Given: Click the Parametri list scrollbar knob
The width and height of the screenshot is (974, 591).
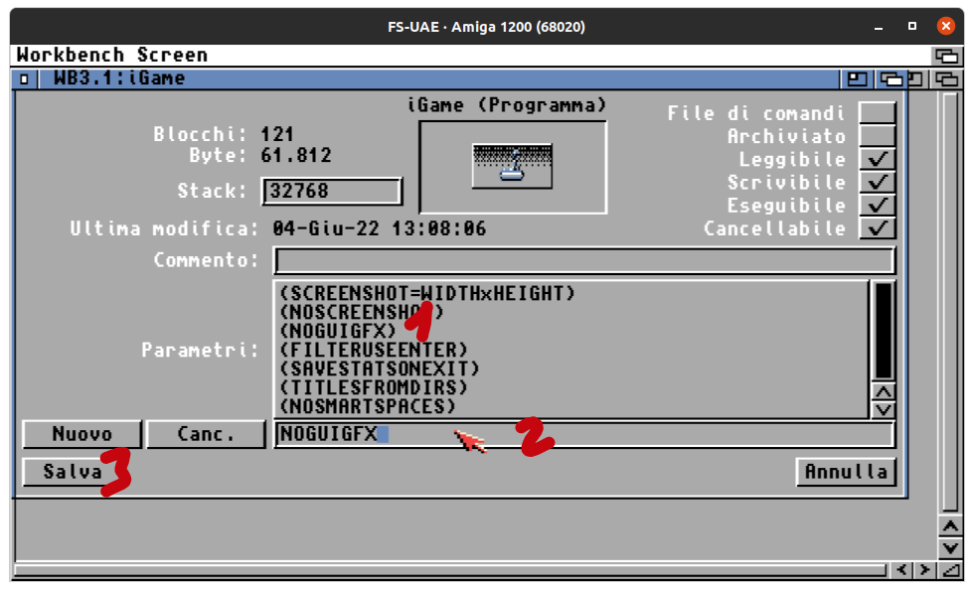Looking at the screenshot, I should pos(884,331).
